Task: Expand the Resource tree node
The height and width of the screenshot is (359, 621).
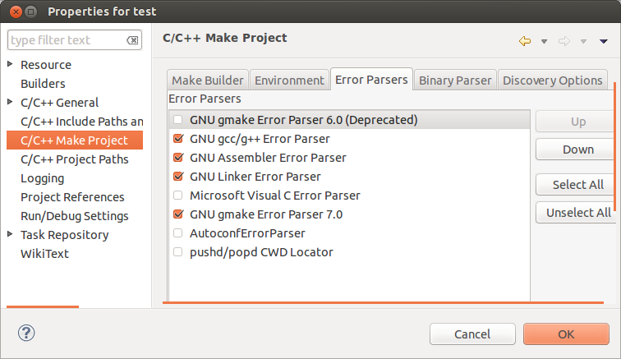Action: click(11, 64)
